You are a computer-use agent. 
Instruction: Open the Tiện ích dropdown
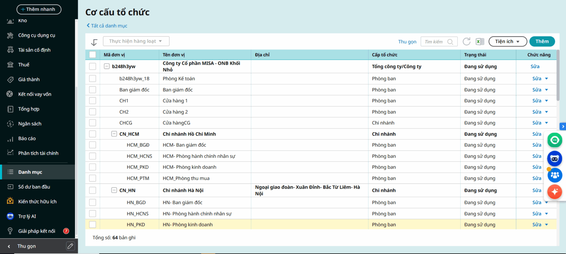coord(508,42)
